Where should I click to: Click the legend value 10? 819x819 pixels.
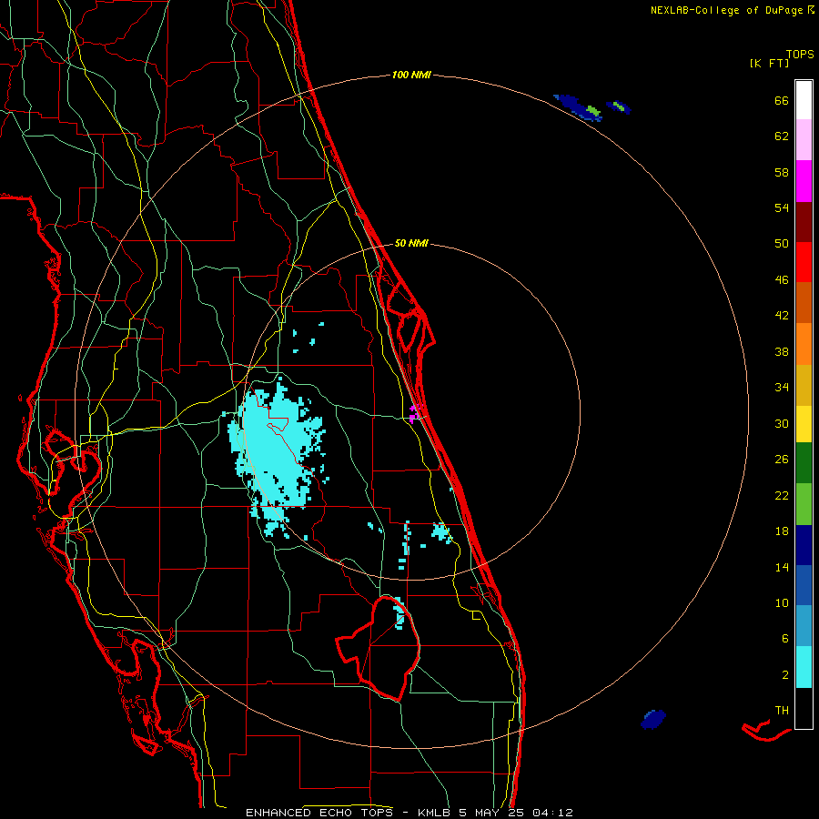coord(782,602)
